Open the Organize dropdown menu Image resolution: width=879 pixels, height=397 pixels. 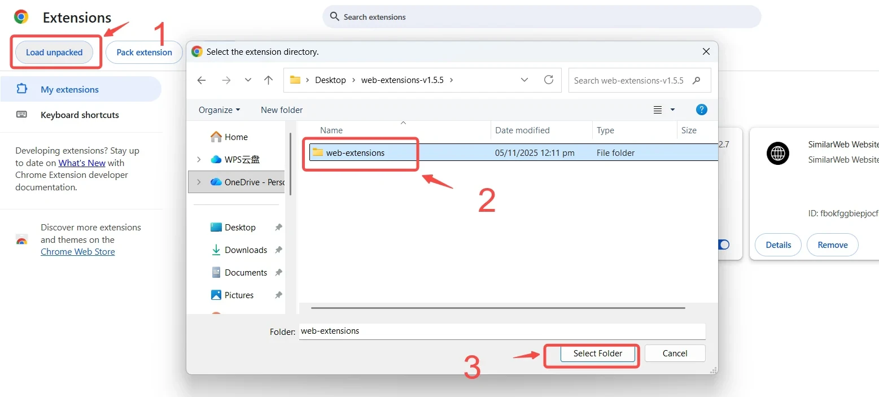219,110
